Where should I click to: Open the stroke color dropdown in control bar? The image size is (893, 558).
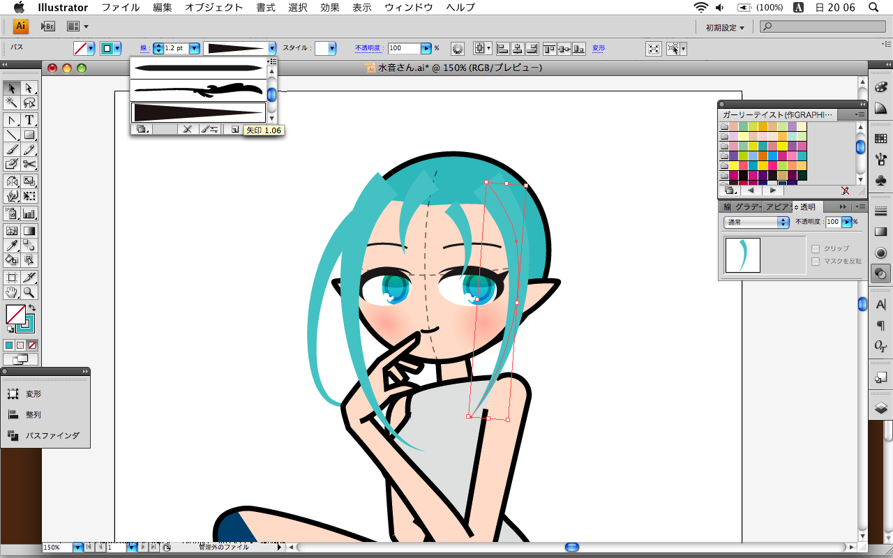click(x=117, y=48)
